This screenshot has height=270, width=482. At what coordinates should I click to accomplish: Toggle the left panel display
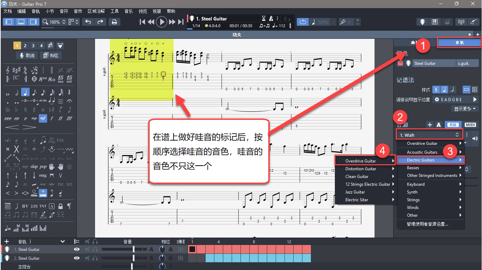[9, 22]
